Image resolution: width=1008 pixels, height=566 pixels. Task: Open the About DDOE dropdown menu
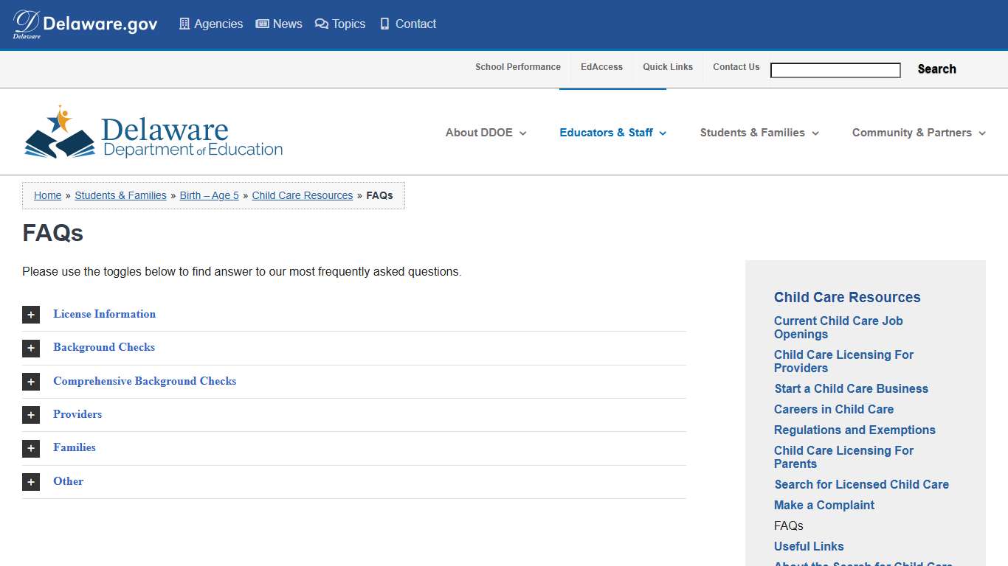486,133
